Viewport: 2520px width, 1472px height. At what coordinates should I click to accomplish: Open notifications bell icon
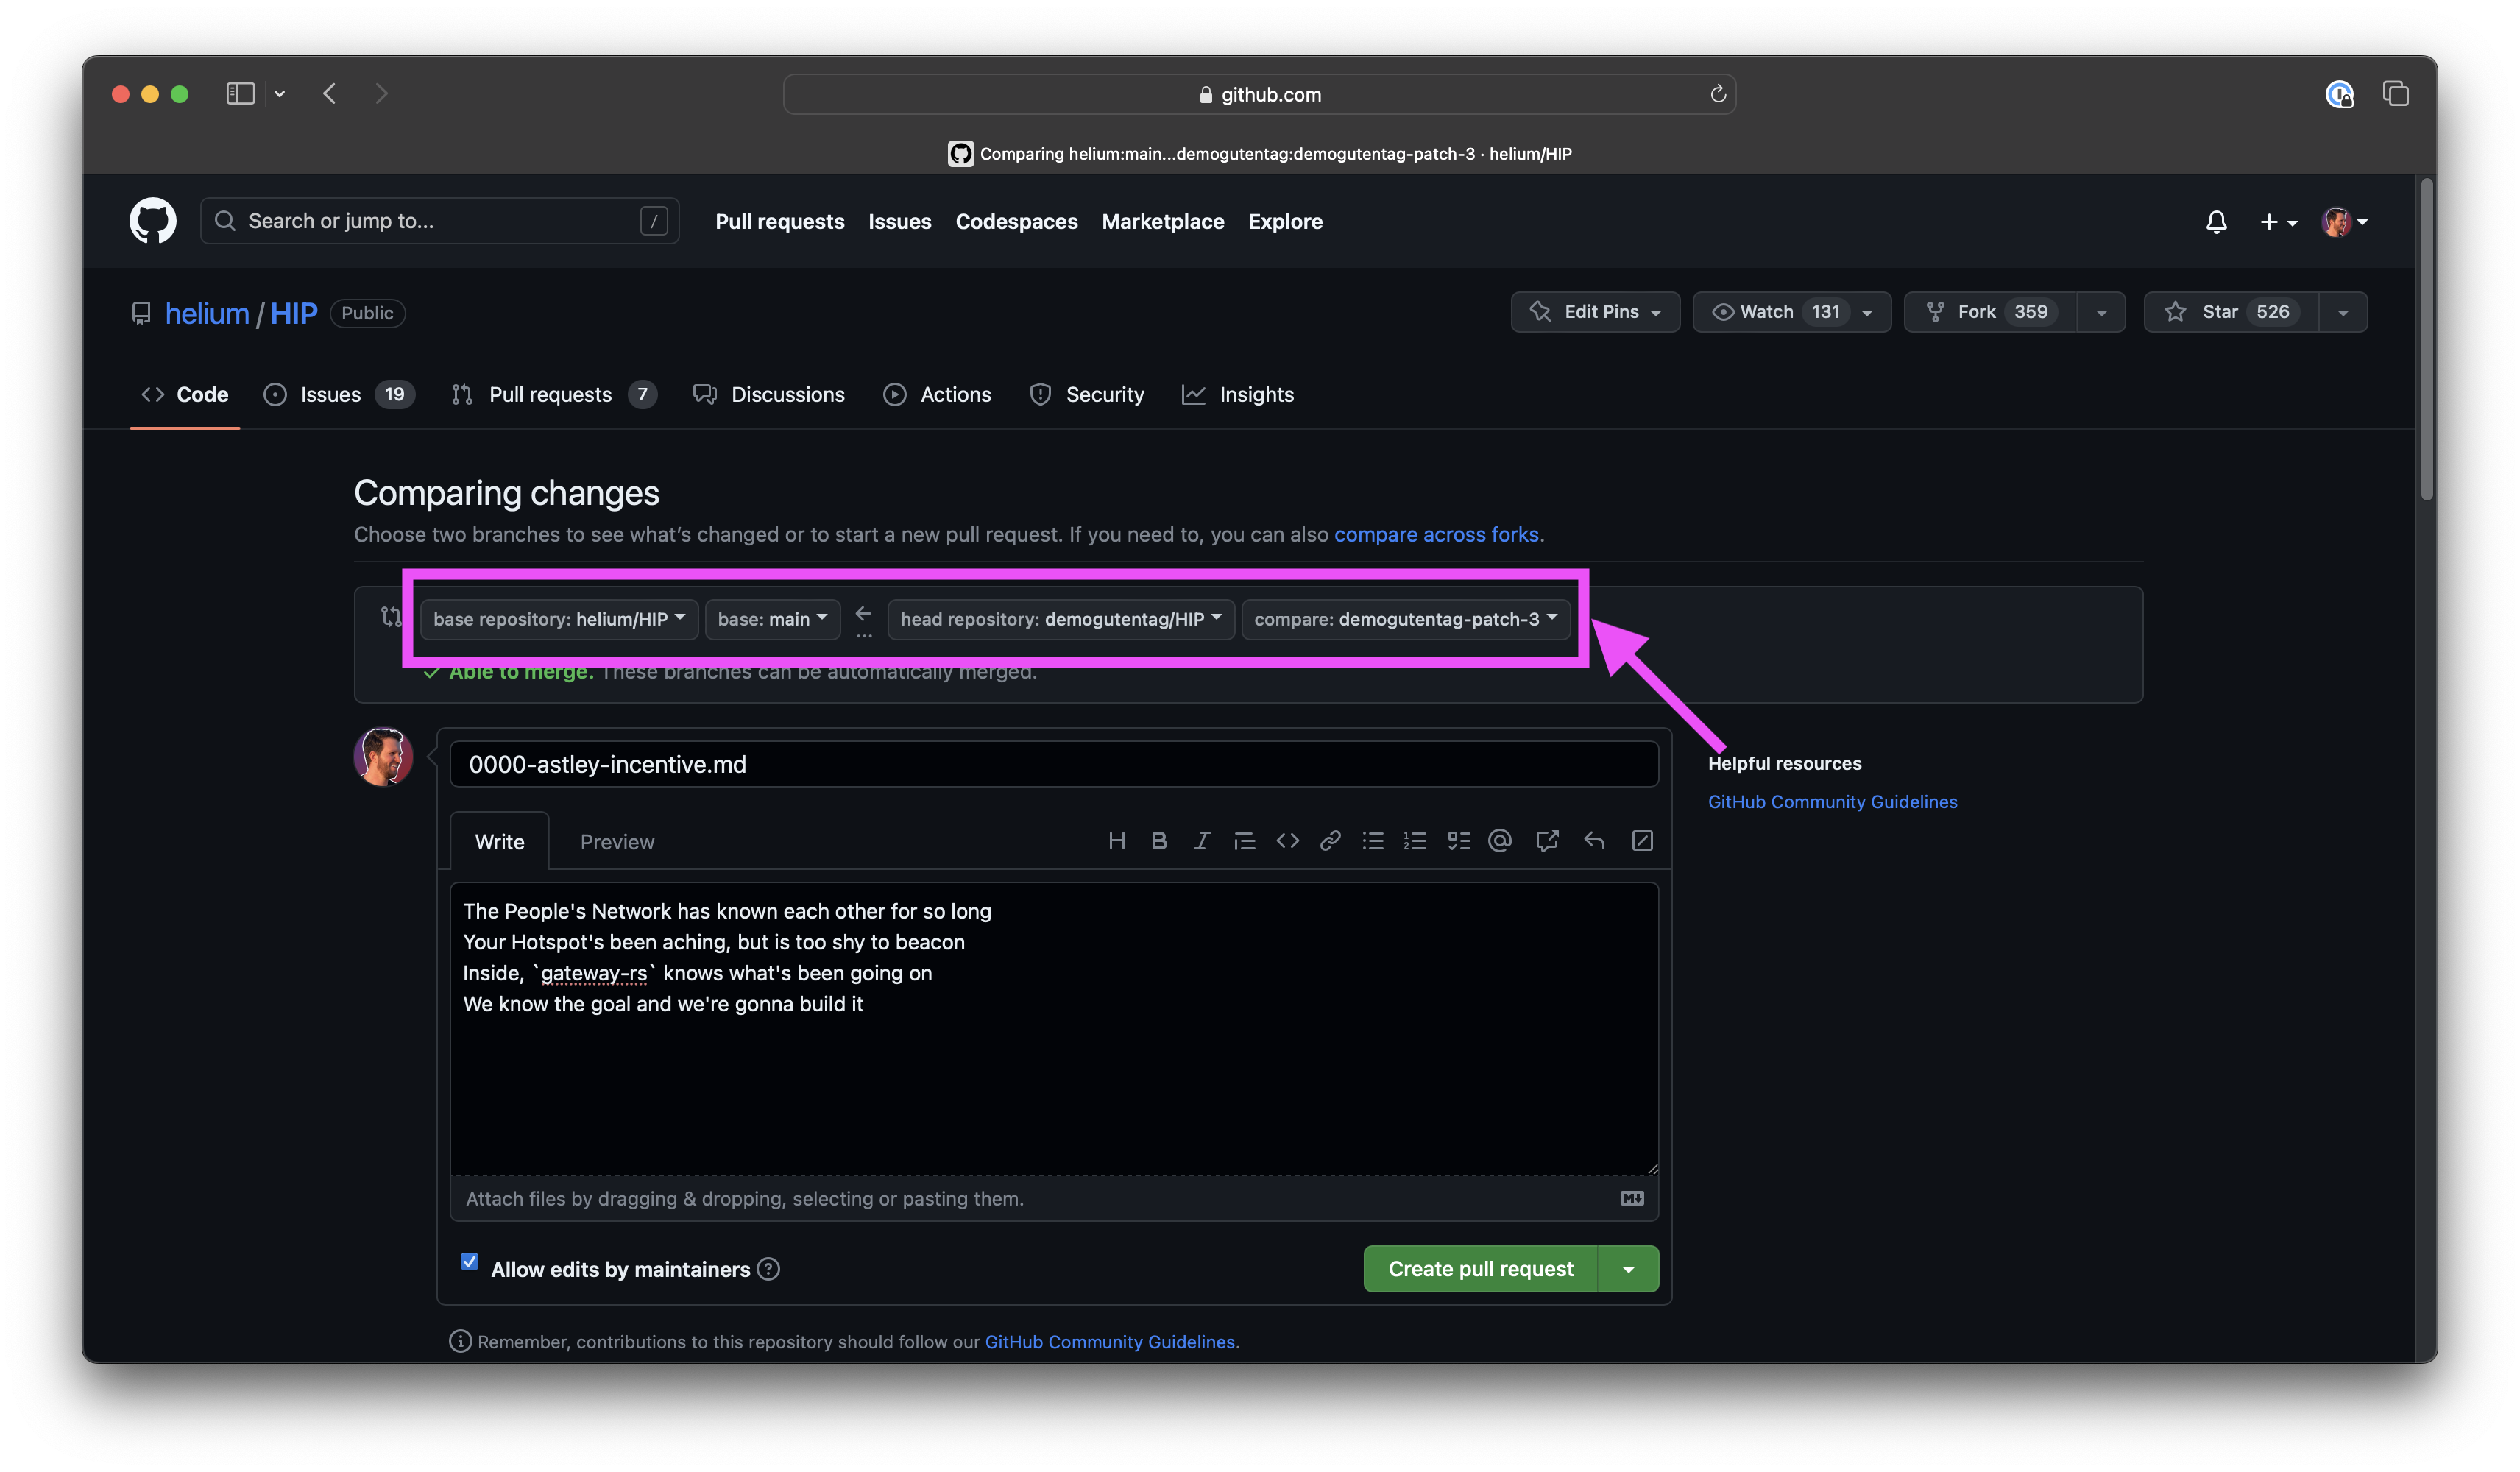[2216, 222]
